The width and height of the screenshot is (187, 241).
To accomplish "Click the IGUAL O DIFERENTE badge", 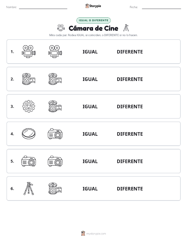I will [x=93, y=20].
